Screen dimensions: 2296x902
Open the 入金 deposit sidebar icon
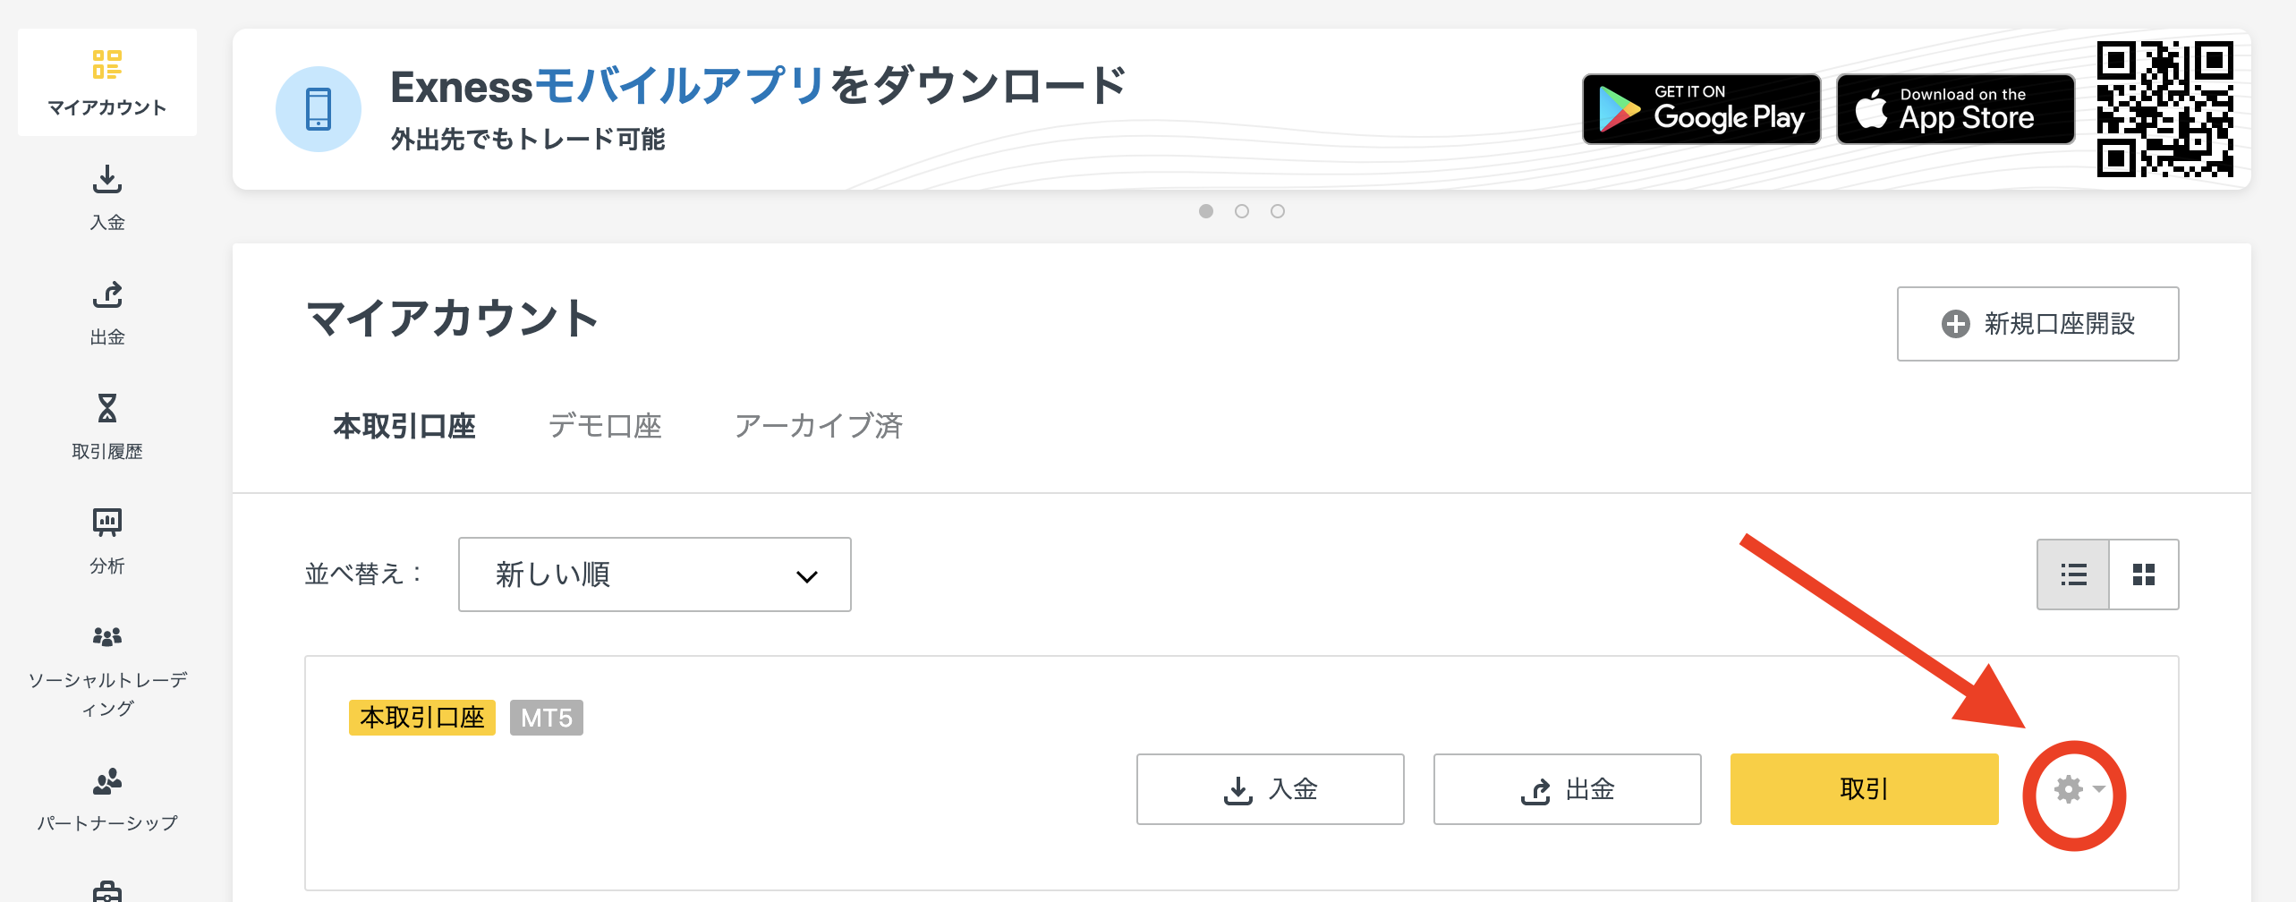(x=107, y=180)
